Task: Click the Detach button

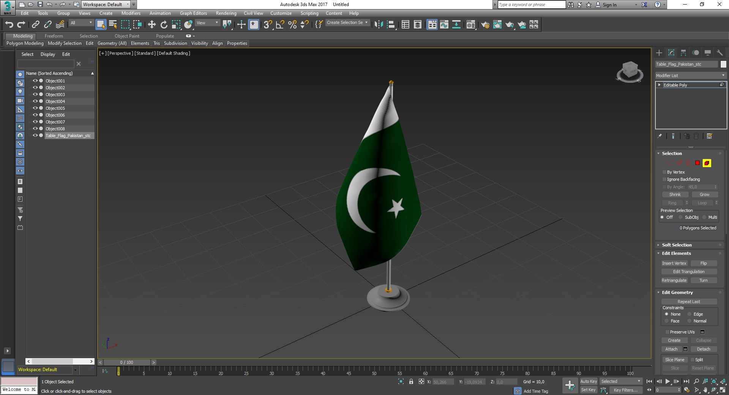Action: point(703,349)
